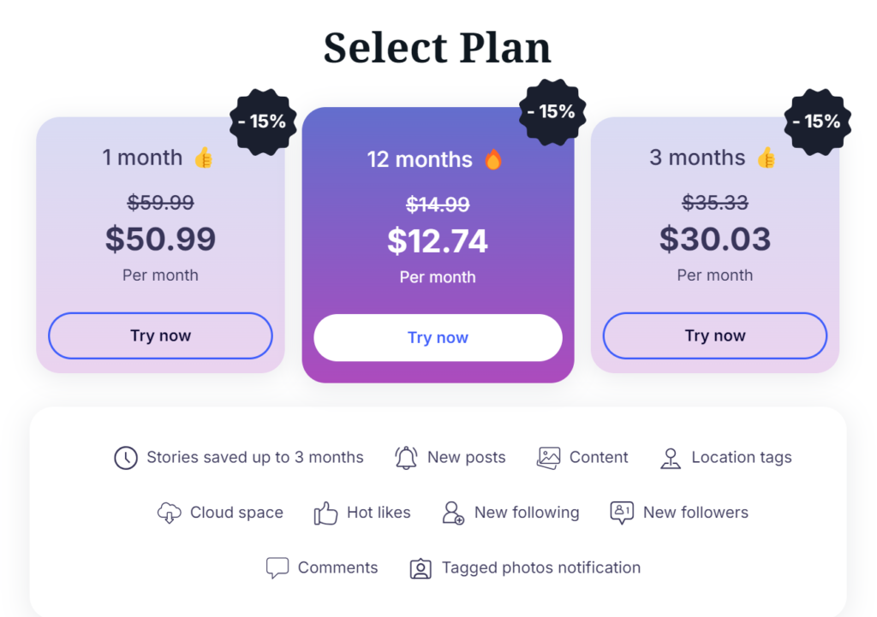This screenshot has width=877, height=617.
Task: Click Try now on the 3 months plan
Action: pos(715,335)
